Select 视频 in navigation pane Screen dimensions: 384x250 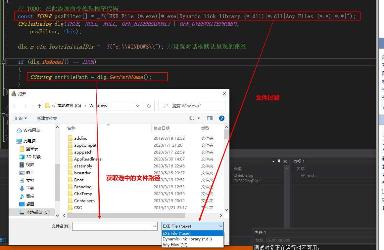(x=27, y=164)
